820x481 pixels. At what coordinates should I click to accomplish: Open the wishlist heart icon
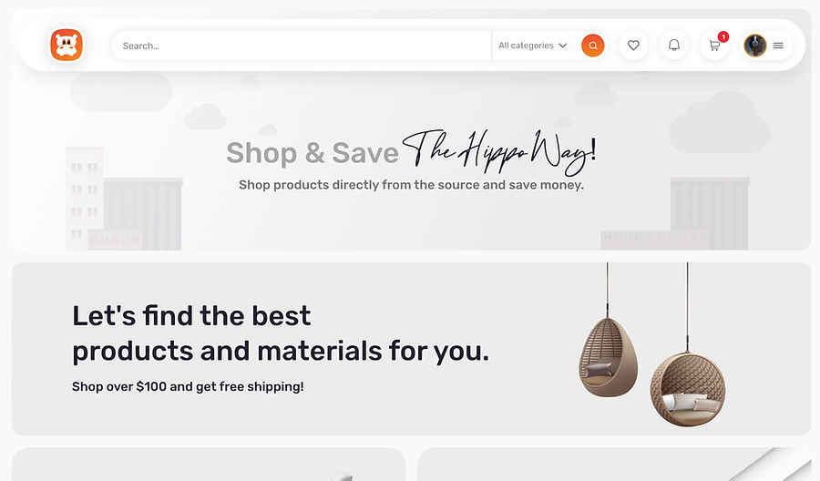(x=633, y=46)
